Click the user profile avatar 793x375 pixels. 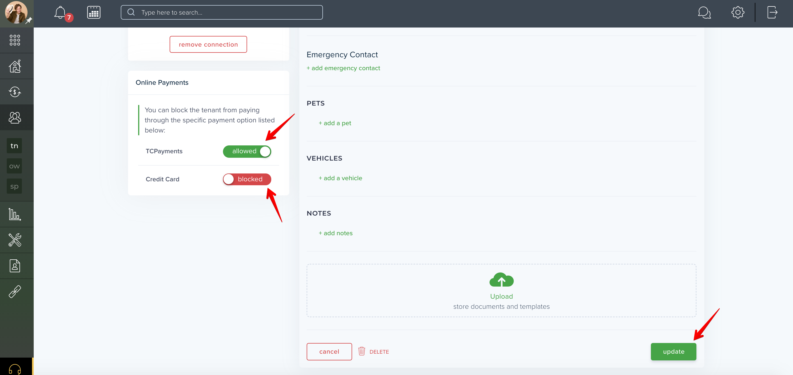[16, 12]
